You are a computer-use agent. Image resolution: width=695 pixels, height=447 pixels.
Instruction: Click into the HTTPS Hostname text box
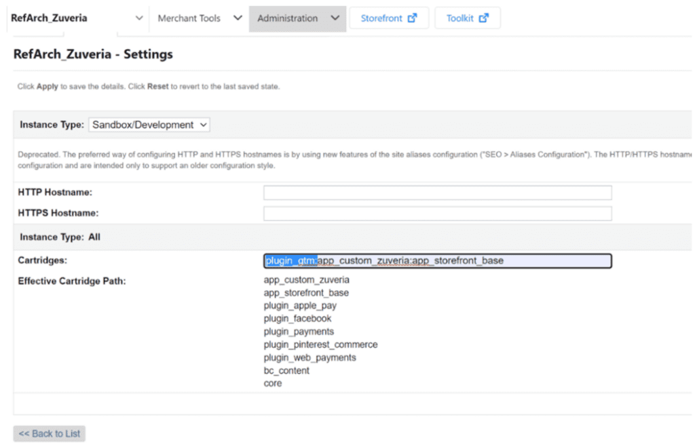point(437,214)
